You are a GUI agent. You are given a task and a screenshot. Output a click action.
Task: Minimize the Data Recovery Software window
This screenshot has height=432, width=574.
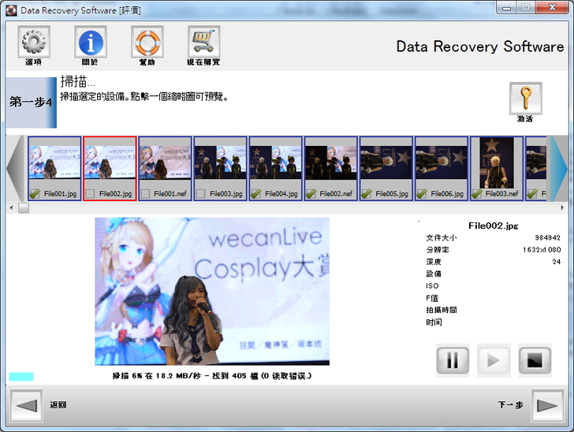coord(506,8)
